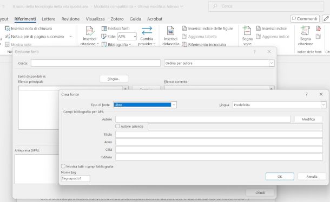Image resolution: width=330 pixels, height=202 pixels.
Task: Click the Cambia provider icon
Action: [x=147, y=31]
